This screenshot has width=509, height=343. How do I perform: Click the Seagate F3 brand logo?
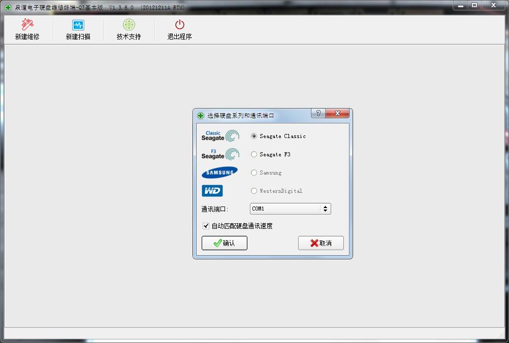[219, 154]
